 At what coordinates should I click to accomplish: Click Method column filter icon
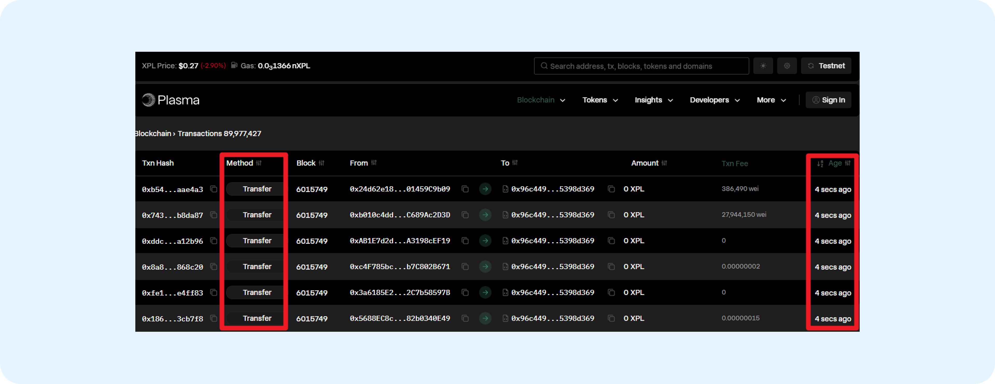click(x=259, y=163)
